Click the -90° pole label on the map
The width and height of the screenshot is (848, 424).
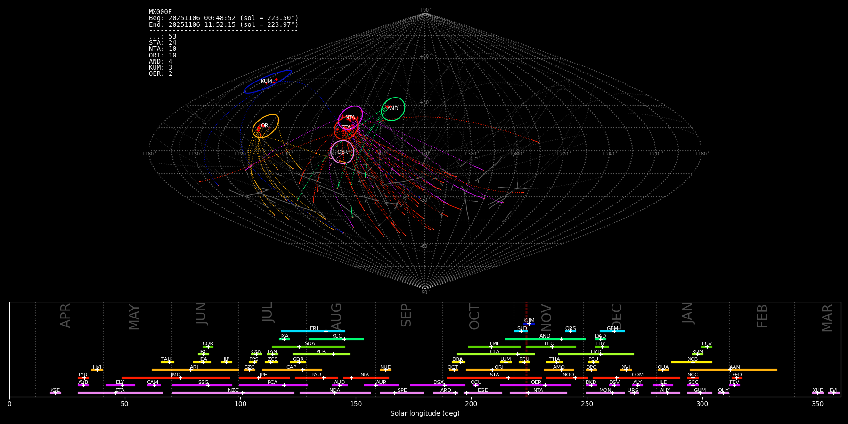tap(425, 292)
